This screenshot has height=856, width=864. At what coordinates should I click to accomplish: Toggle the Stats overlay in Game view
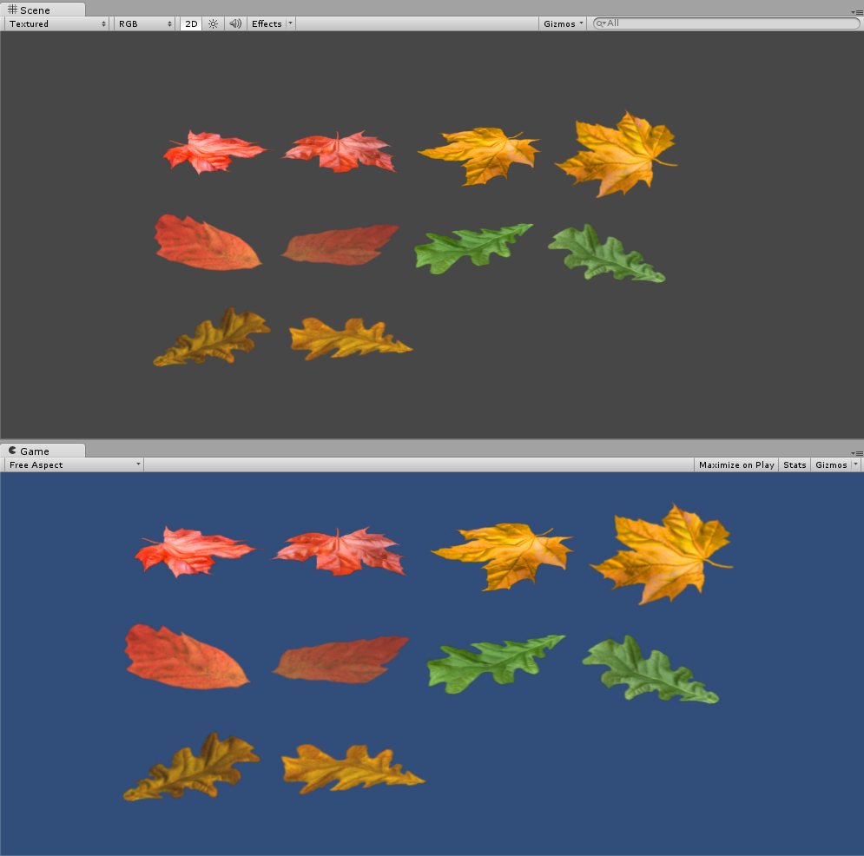(x=795, y=464)
